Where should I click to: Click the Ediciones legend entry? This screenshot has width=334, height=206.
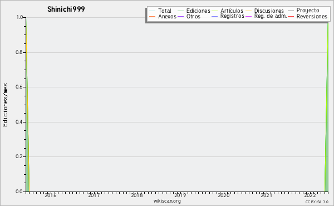pyautogui.click(x=198, y=11)
